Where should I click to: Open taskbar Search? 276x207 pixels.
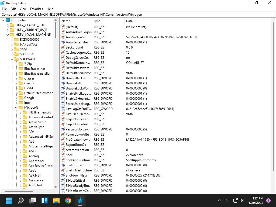tap(21, 200)
